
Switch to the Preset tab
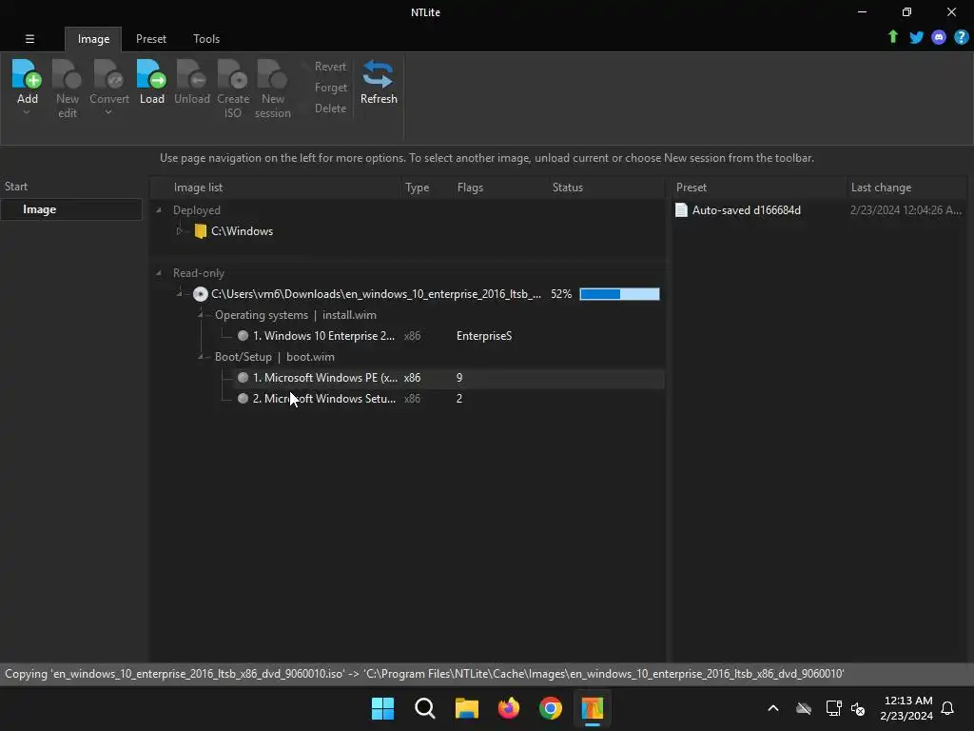pyautogui.click(x=151, y=38)
